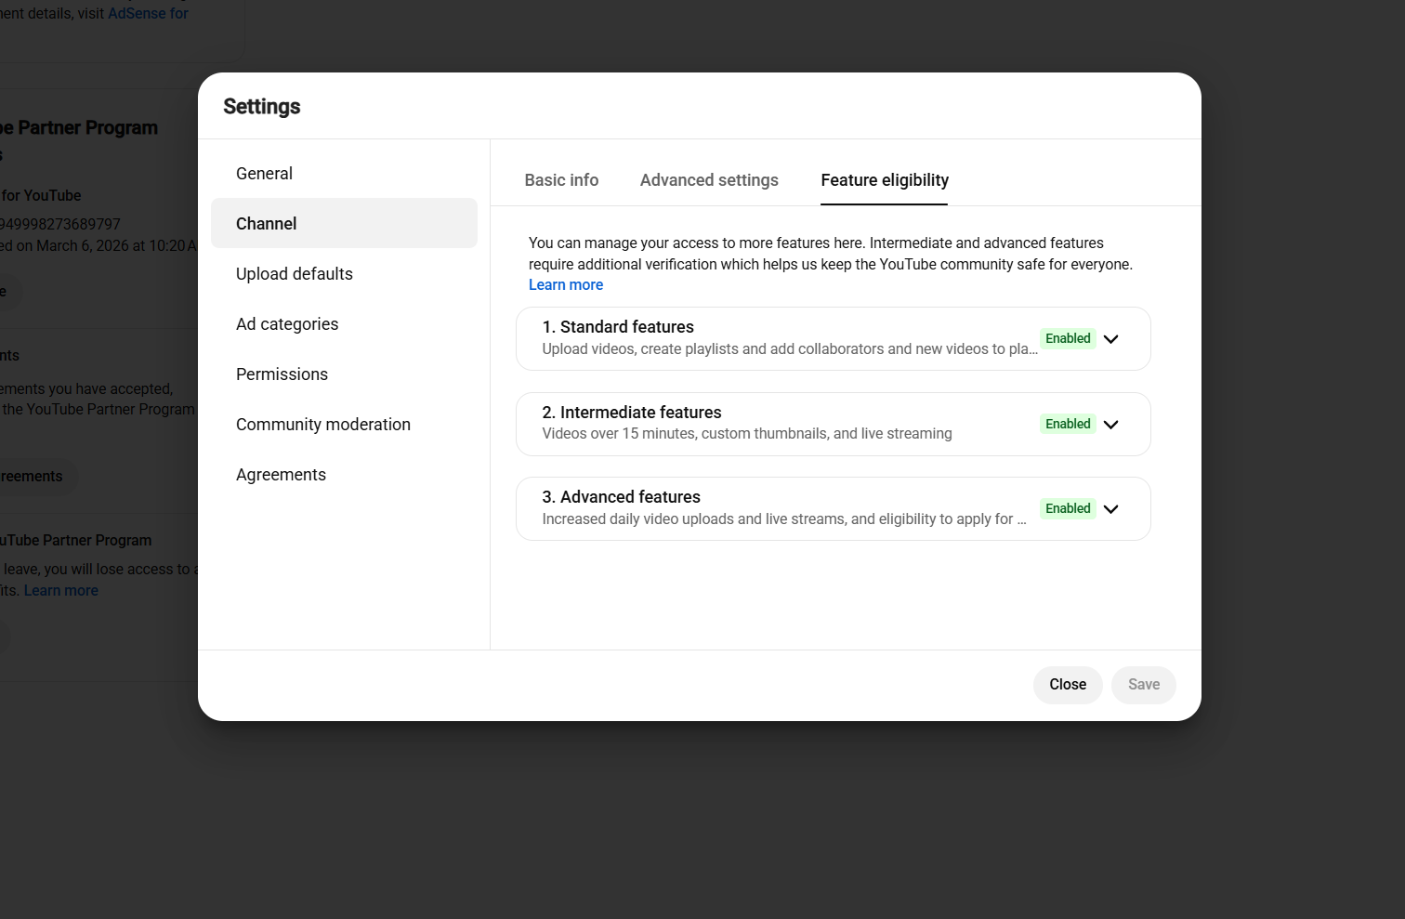Switch to the Basic info tab

[561, 180]
